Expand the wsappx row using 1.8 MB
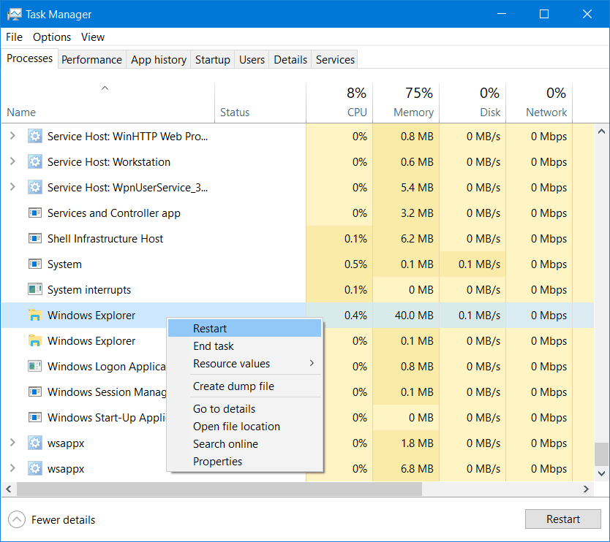This screenshot has width=610, height=542. pyautogui.click(x=13, y=442)
